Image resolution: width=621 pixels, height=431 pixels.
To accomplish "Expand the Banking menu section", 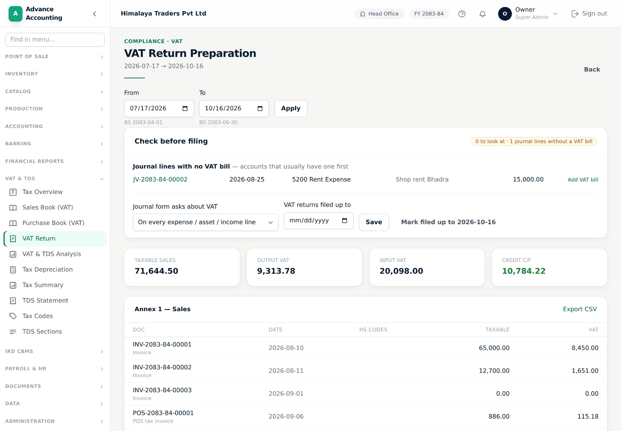I will click(55, 144).
